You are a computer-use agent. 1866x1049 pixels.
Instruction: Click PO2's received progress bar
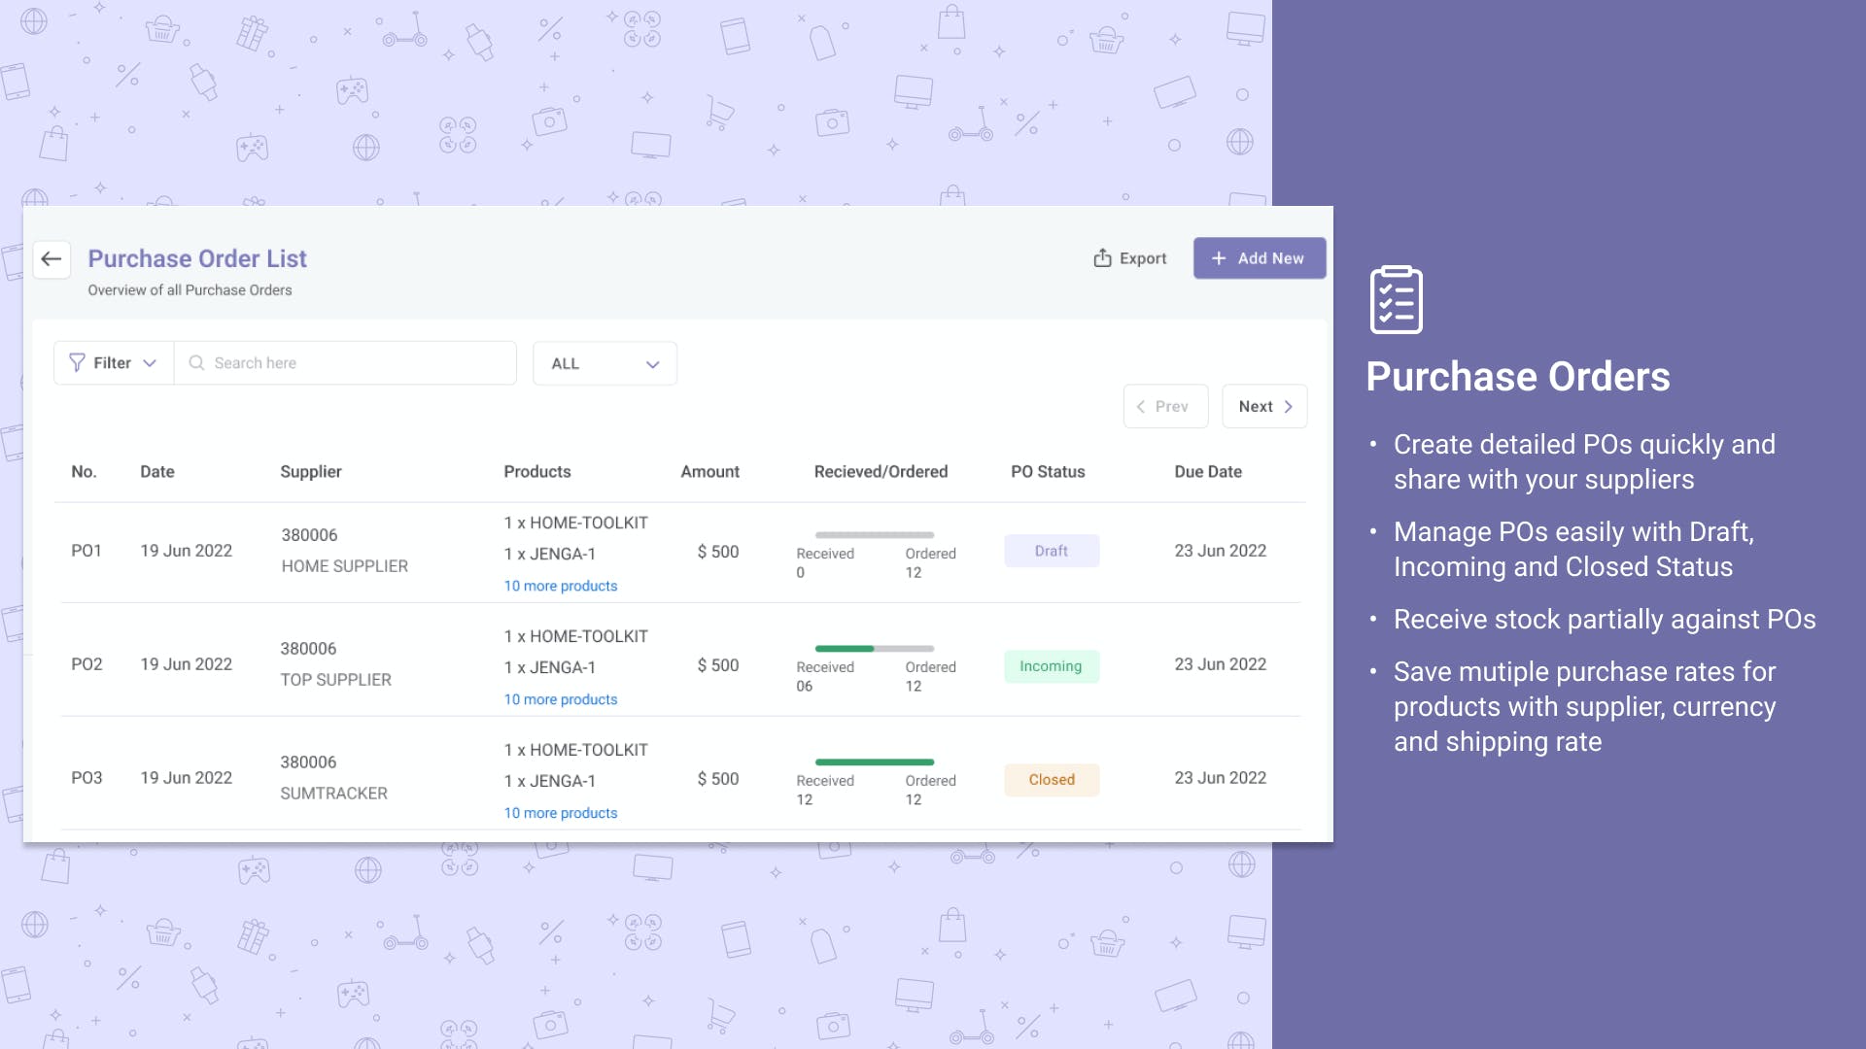point(874,649)
